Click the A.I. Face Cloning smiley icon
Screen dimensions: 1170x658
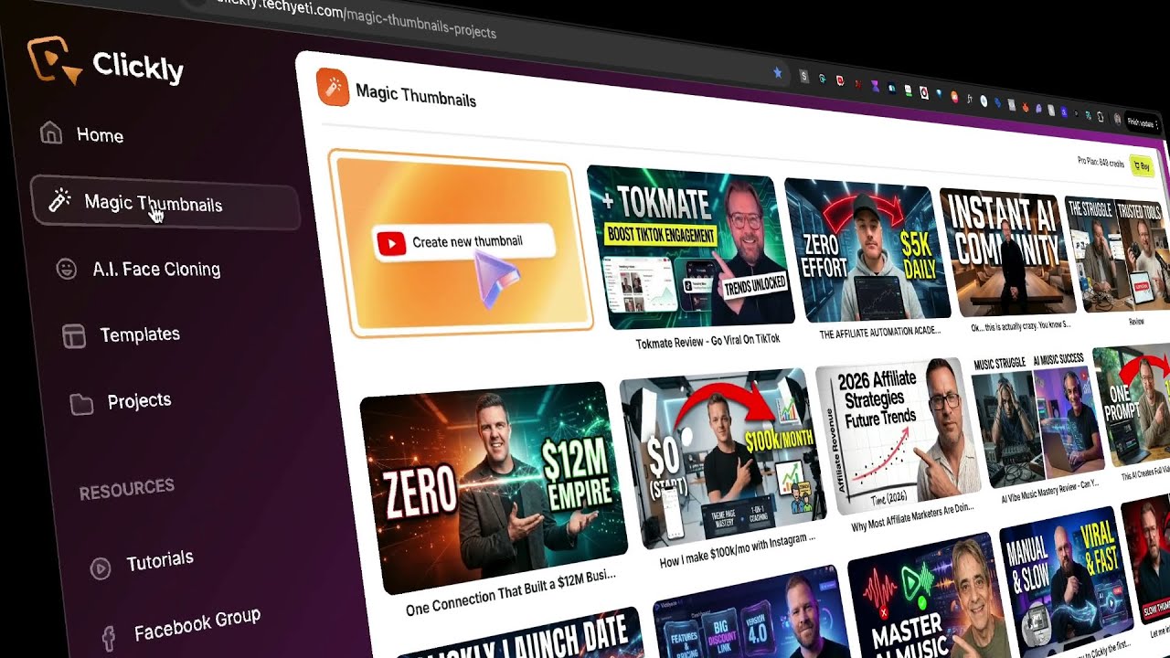tap(66, 269)
